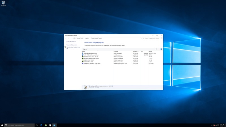Viewport: 226px width, 127px height.
Task: Select the Realtek High Definition Audio Driver icon
Action: [x=83, y=63]
